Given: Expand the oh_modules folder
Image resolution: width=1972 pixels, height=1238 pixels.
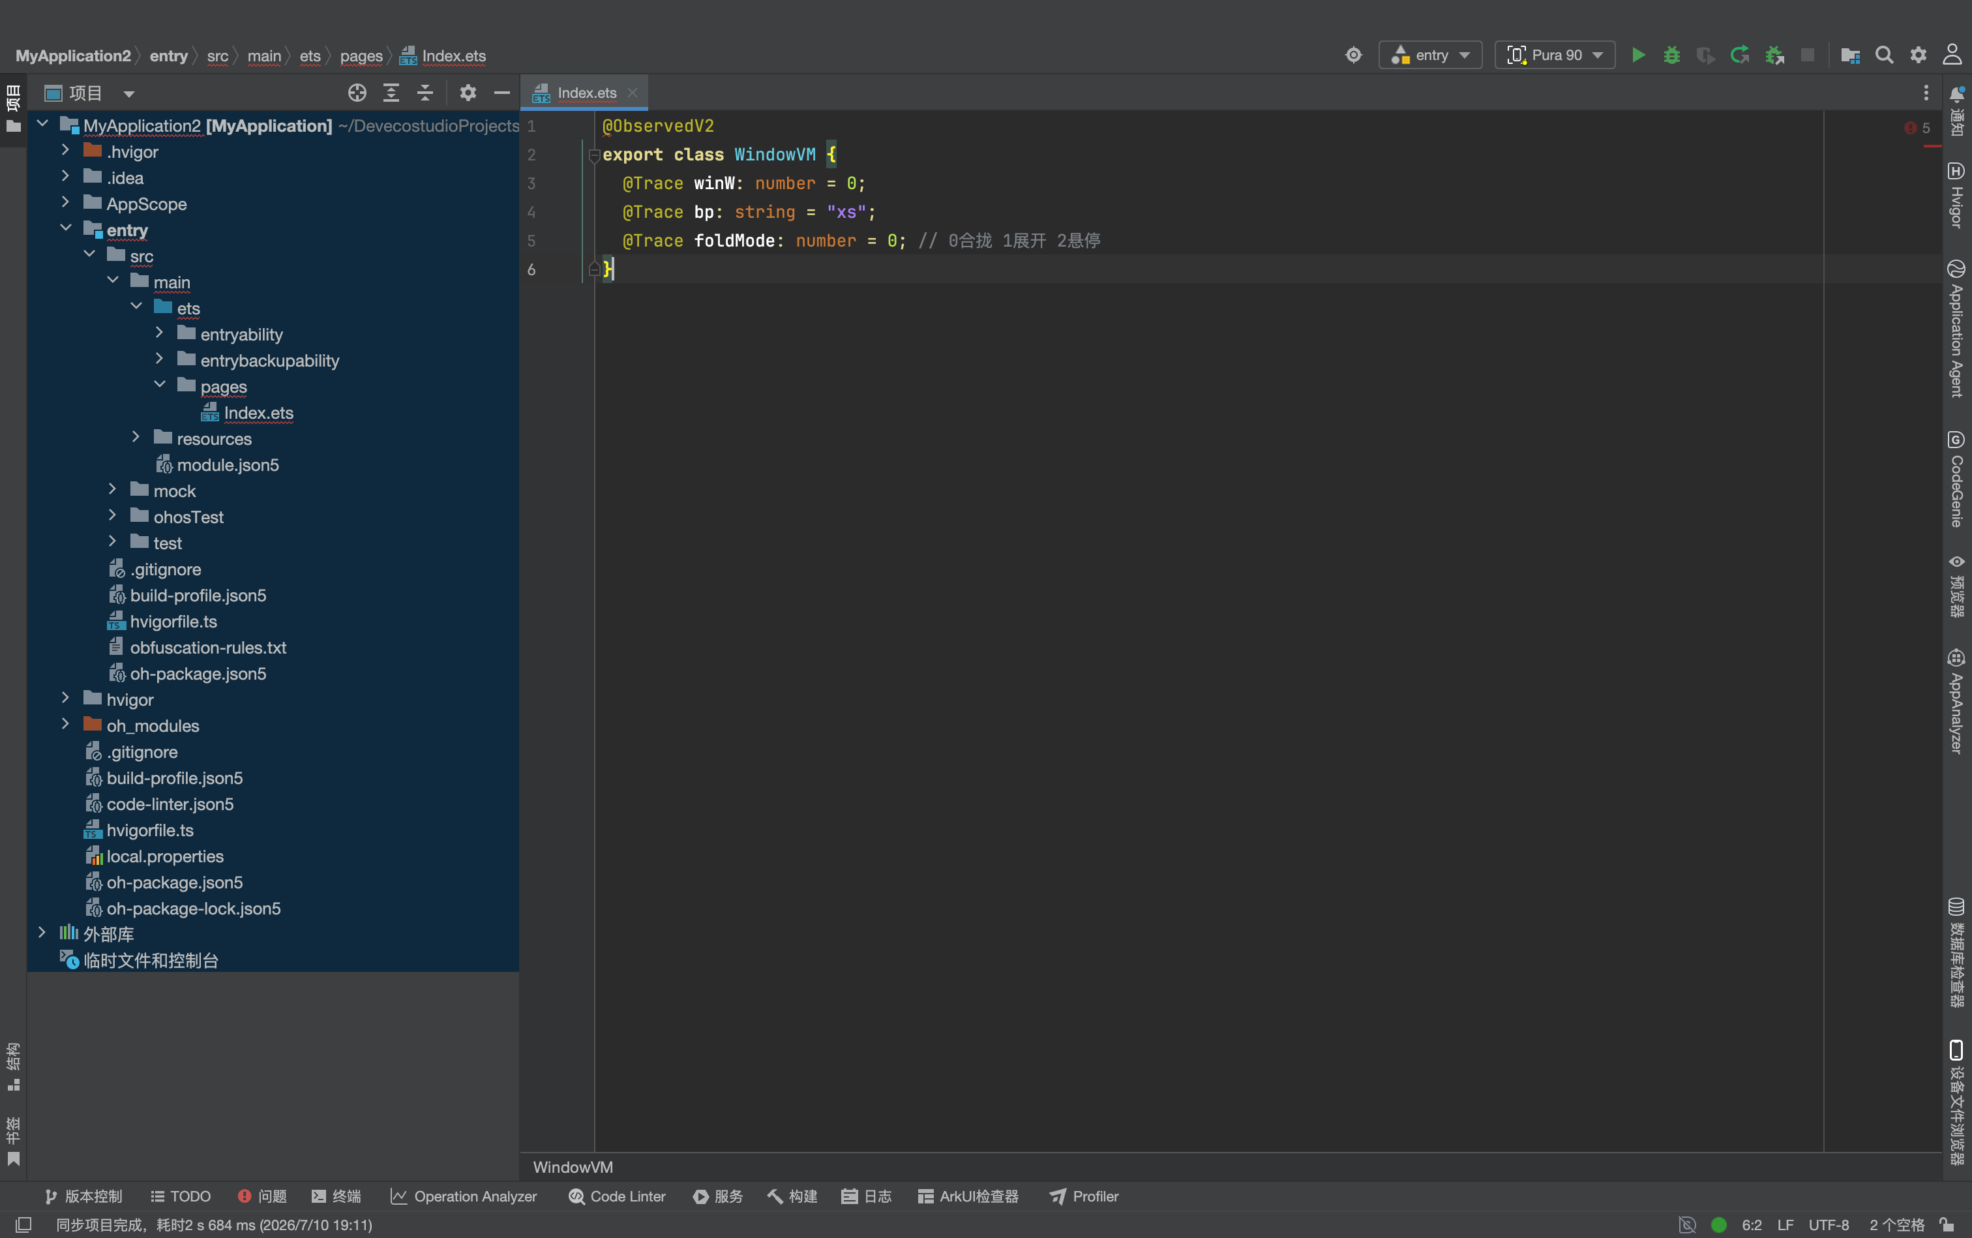Looking at the screenshot, I should (x=65, y=725).
